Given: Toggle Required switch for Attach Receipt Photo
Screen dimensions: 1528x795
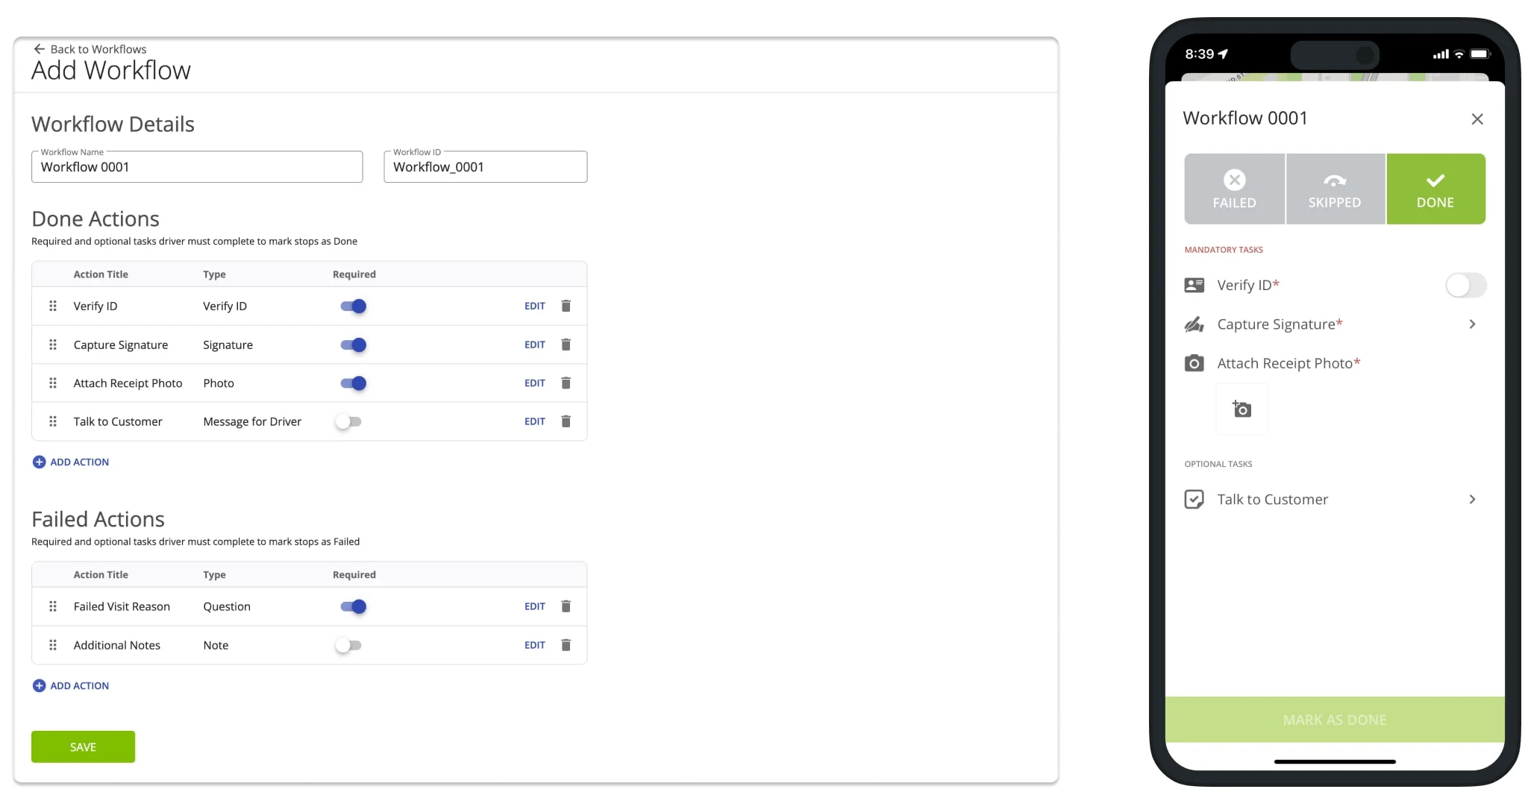Looking at the screenshot, I should (x=354, y=383).
